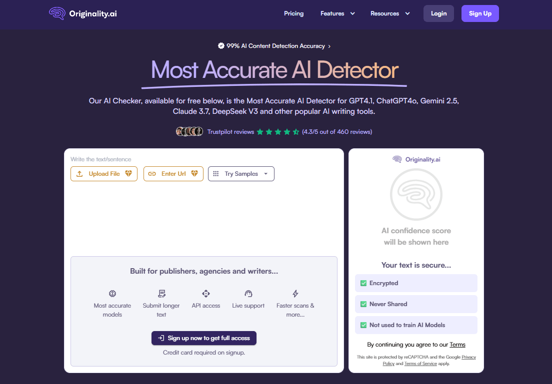The width and height of the screenshot is (552, 384).
Task: Click the Live support headset icon
Action: (248, 294)
